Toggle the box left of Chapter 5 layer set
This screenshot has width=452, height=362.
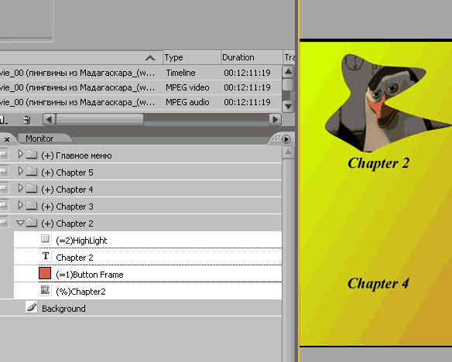[x=3, y=172]
